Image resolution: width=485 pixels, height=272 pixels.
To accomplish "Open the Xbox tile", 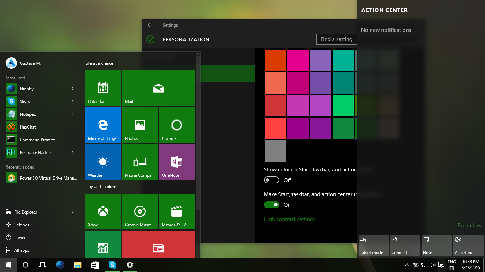I will point(103,211).
